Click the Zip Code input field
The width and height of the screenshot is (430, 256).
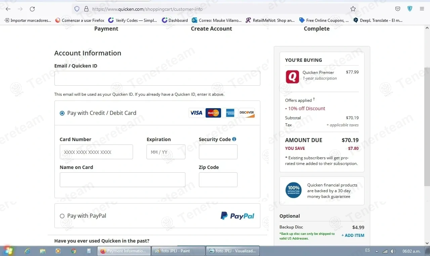[x=218, y=180]
